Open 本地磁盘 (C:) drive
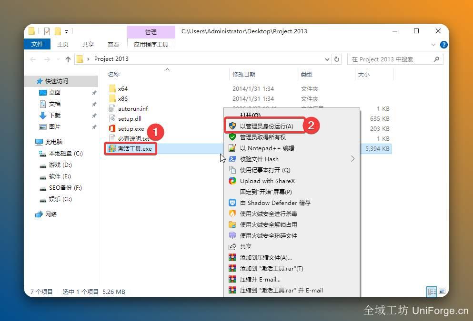This screenshot has height=321, width=473. 66,154
